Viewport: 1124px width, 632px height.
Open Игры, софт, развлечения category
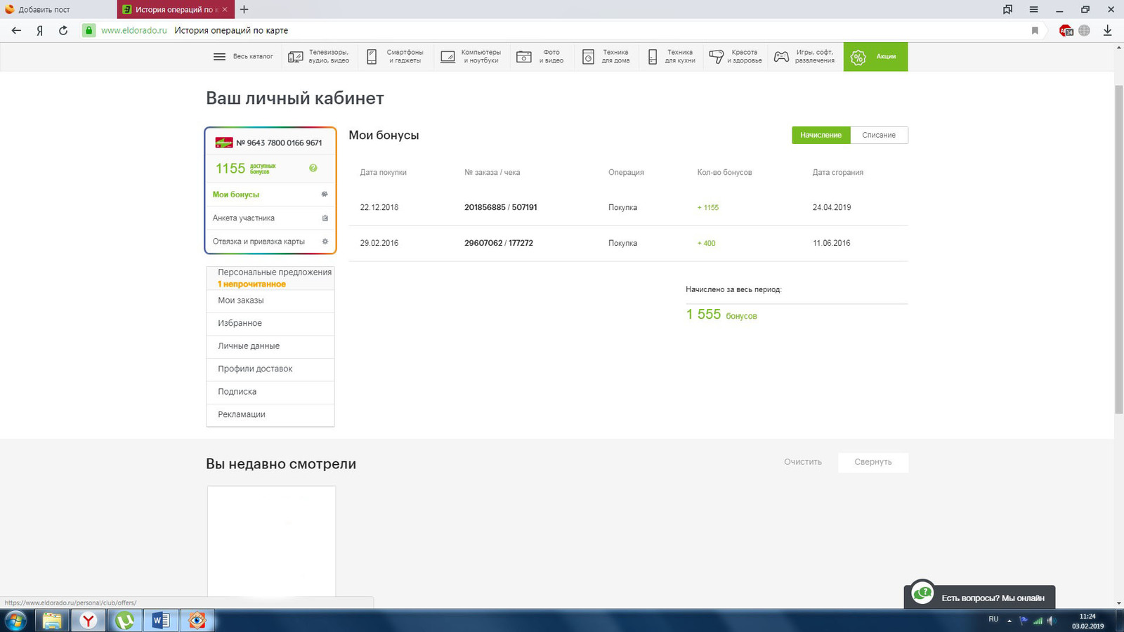(805, 56)
